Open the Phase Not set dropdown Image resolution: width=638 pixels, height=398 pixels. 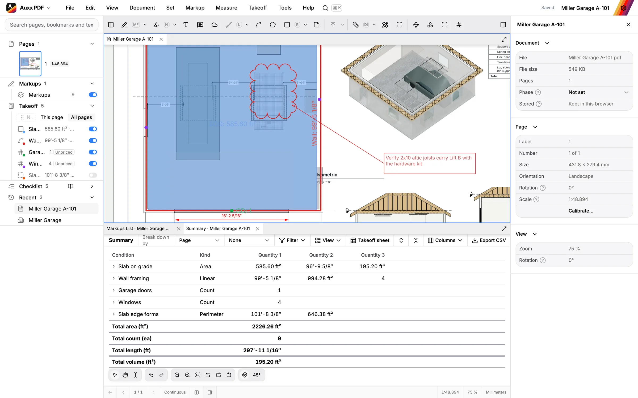point(598,92)
